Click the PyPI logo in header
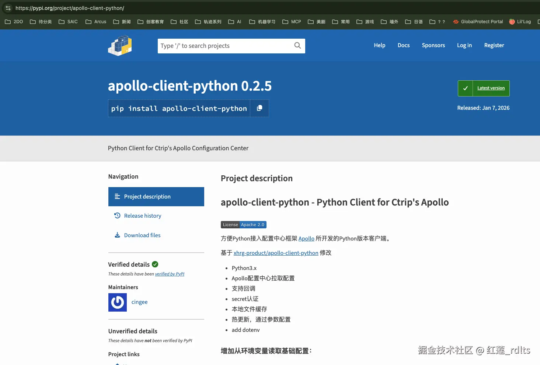Image resolution: width=540 pixels, height=365 pixels. (x=120, y=46)
